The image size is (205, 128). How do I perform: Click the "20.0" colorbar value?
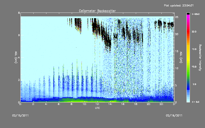194,31
